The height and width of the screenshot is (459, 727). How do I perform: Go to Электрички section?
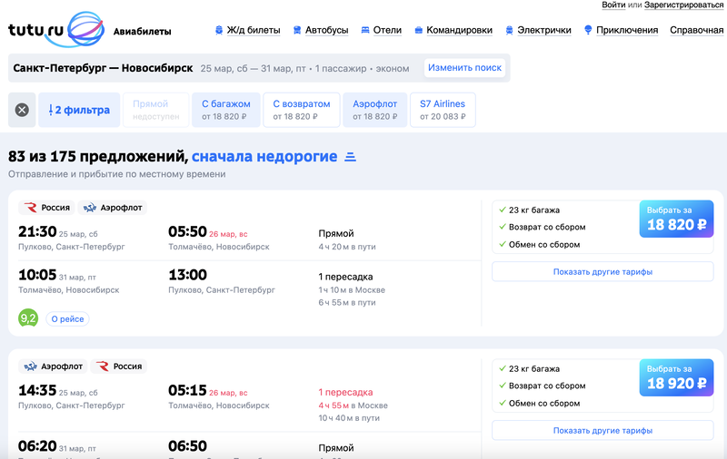543,31
